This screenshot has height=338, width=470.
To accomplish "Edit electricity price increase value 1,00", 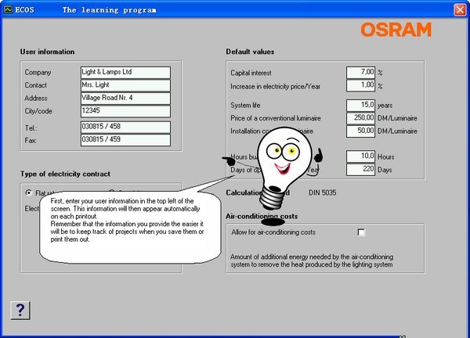I will 360,85.
